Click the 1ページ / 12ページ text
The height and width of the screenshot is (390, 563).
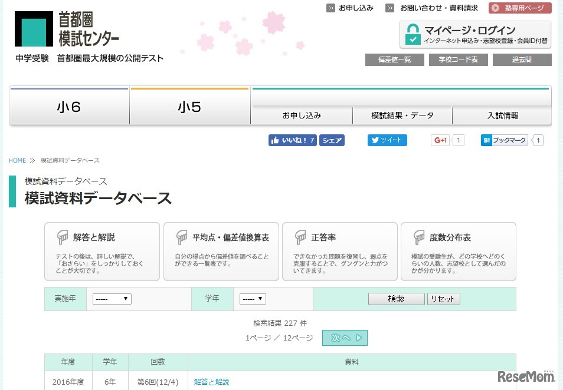point(279,338)
